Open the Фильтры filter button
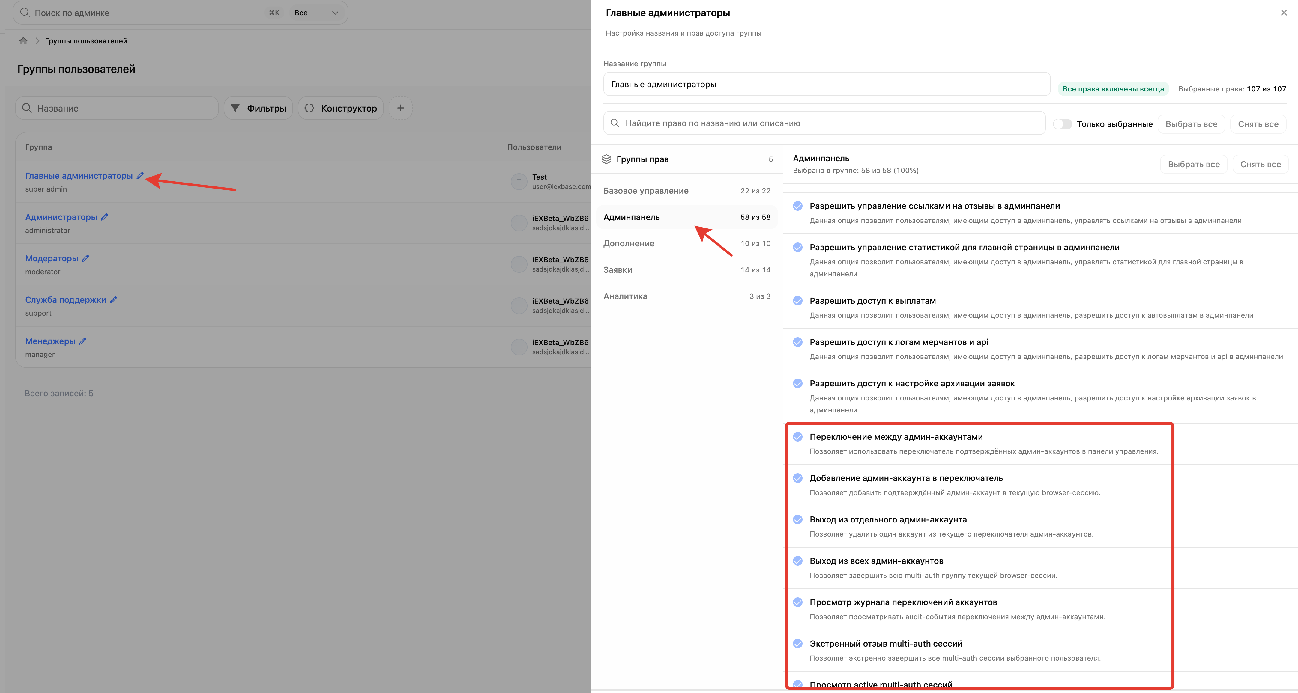Screen dimensions: 1298x693 pyautogui.click(x=258, y=108)
